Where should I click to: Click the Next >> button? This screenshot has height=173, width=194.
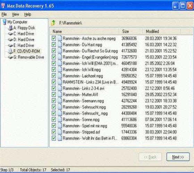pos(178,157)
